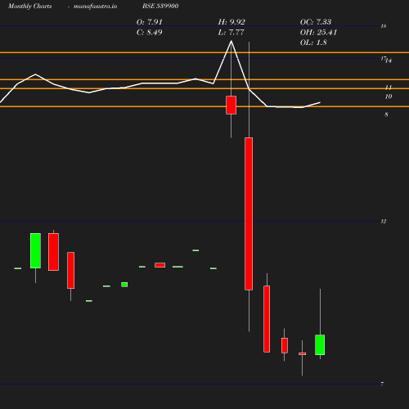The height and width of the screenshot is (409, 409).
Task: Click the '10' indicator axis label
Action: click(389, 97)
